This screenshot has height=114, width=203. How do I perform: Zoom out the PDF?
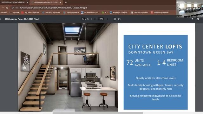[95, 19]
